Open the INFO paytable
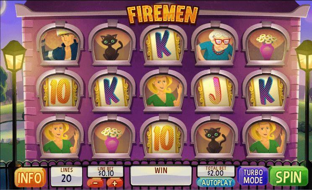The image size is (312, 190). (x=30, y=177)
